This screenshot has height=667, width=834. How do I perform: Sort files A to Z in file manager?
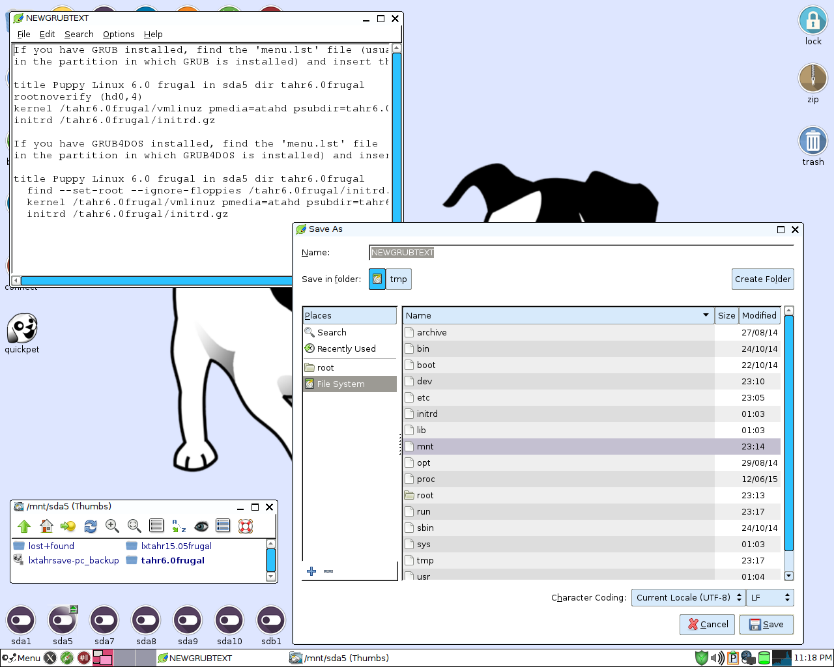pos(179,526)
